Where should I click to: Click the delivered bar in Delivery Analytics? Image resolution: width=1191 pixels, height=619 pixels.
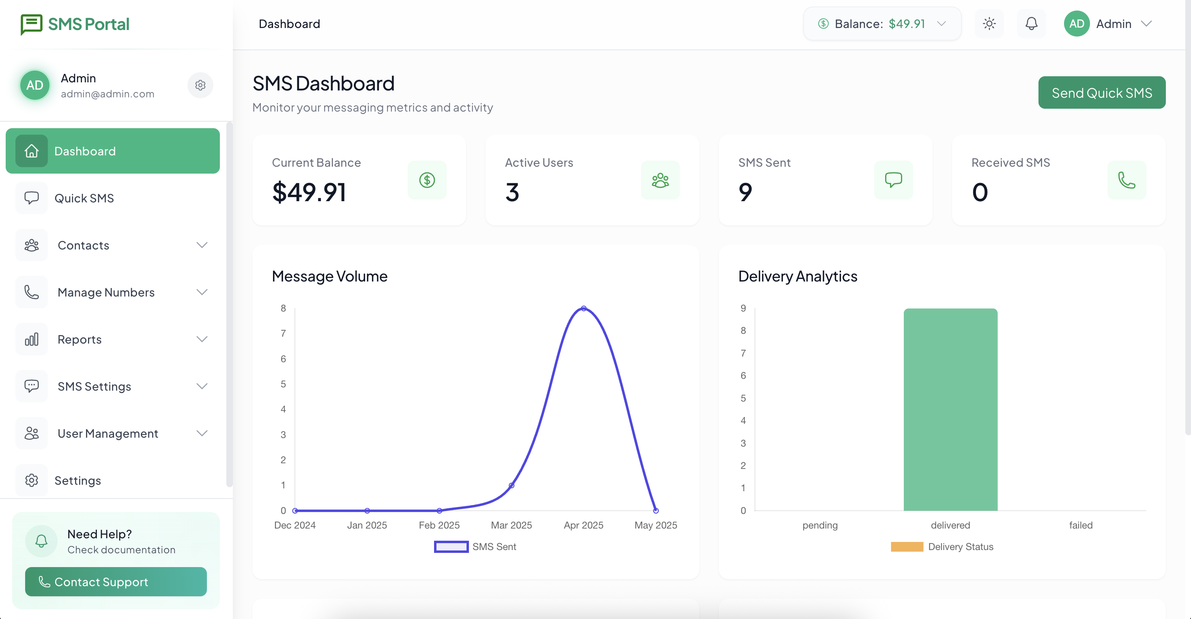pyautogui.click(x=950, y=409)
